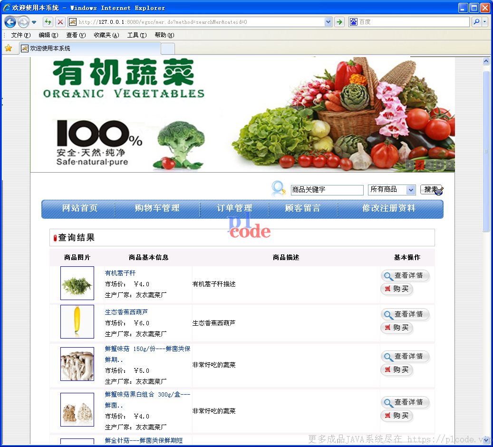This screenshot has height=447, width=493.
Task: Click the 生态香蕉西葫芦 product thumbnail
Action: click(77, 321)
